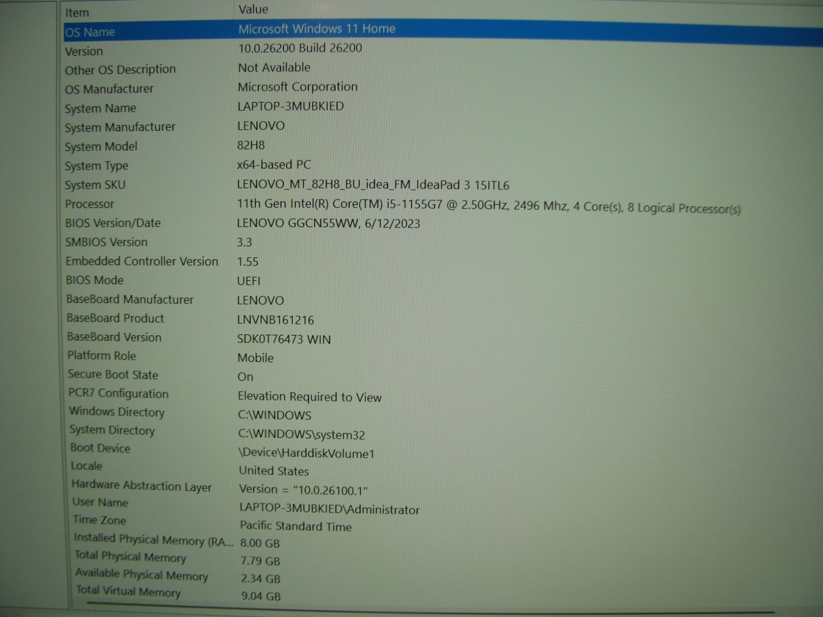Viewport: 823px width, 617px height.
Task: Click the United States value
Action: (274, 471)
